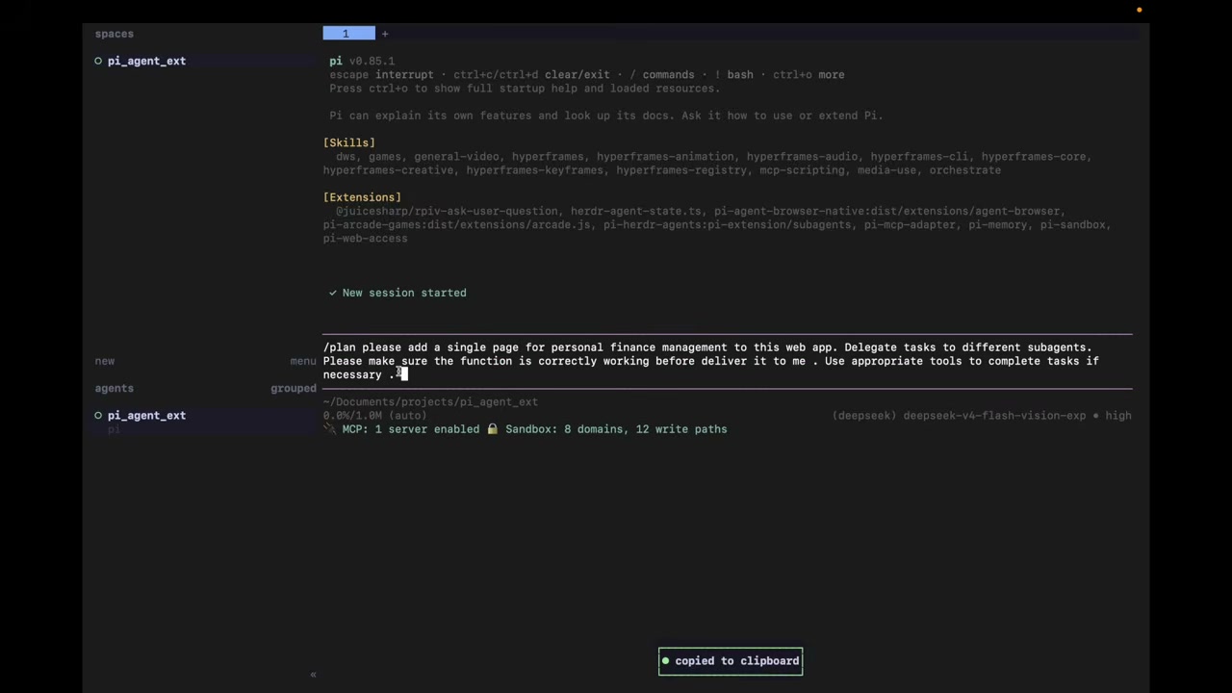The image size is (1232, 693).
Task: Focus the /plan prompt input
Action: point(728,361)
